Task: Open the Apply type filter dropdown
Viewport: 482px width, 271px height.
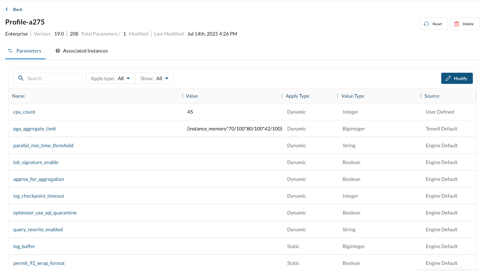Action: pos(110,78)
